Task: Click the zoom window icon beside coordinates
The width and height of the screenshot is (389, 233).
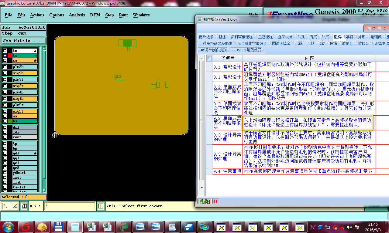Action: pos(5,206)
